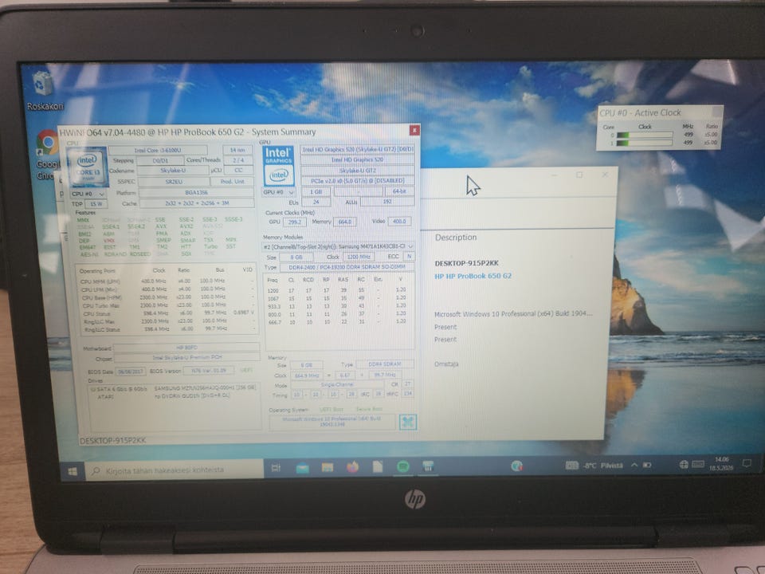This screenshot has width=765, height=574.
Task: Click the Skylake-U codename field
Action: click(173, 171)
